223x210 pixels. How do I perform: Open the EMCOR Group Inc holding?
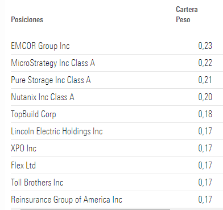pos(40,46)
